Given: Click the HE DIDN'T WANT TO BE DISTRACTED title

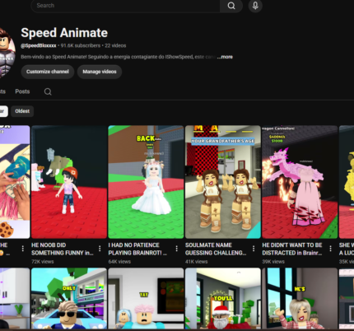Looking at the screenshot, I should pyautogui.click(x=292, y=249).
